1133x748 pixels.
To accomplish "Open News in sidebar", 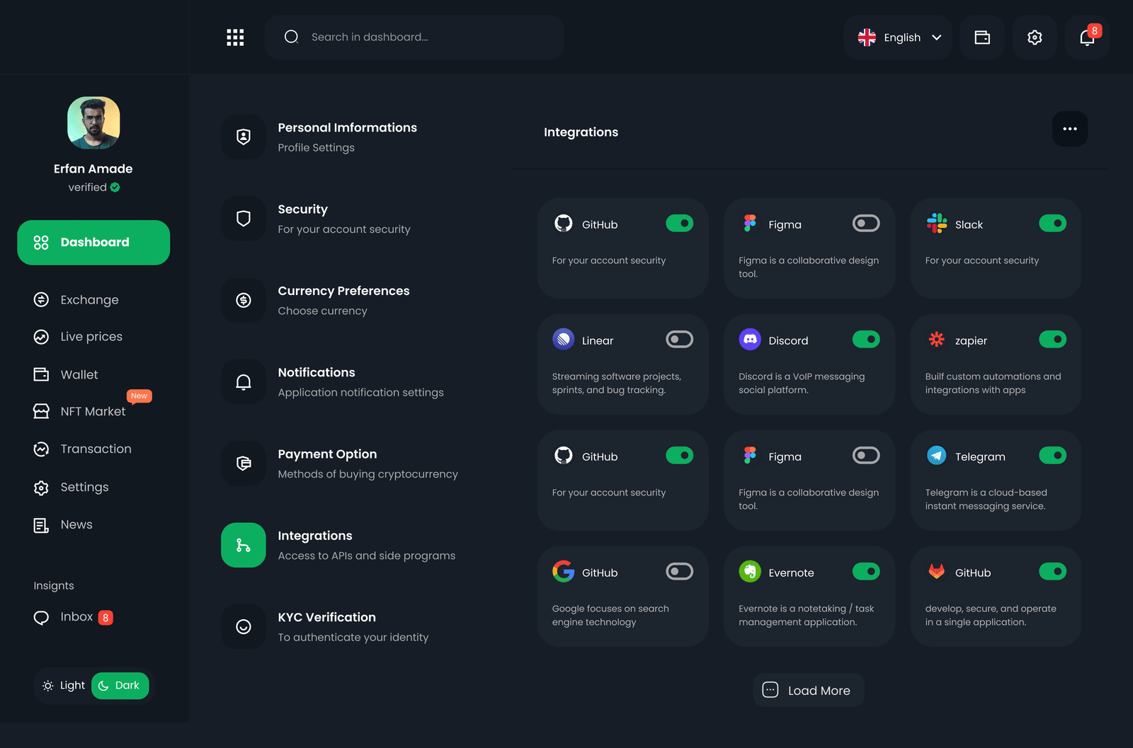I will coord(63,524).
